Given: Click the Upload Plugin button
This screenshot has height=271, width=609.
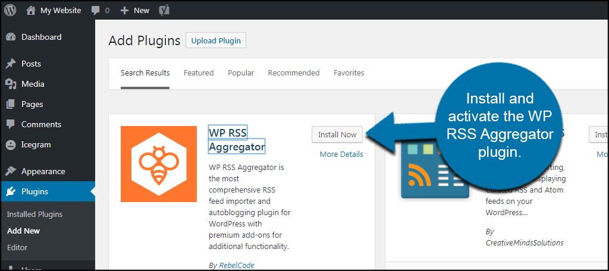Looking at the screenshot, I should pos(216,40).
